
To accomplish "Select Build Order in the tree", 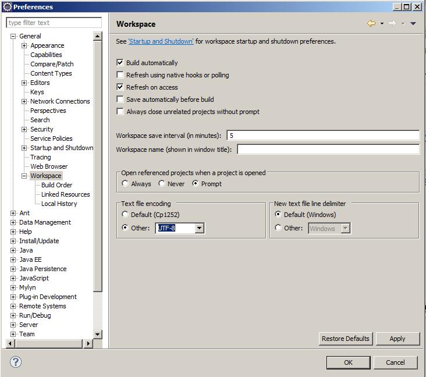I will pos(56,185).
